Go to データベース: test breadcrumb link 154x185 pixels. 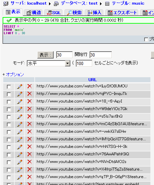click(79, 3)
